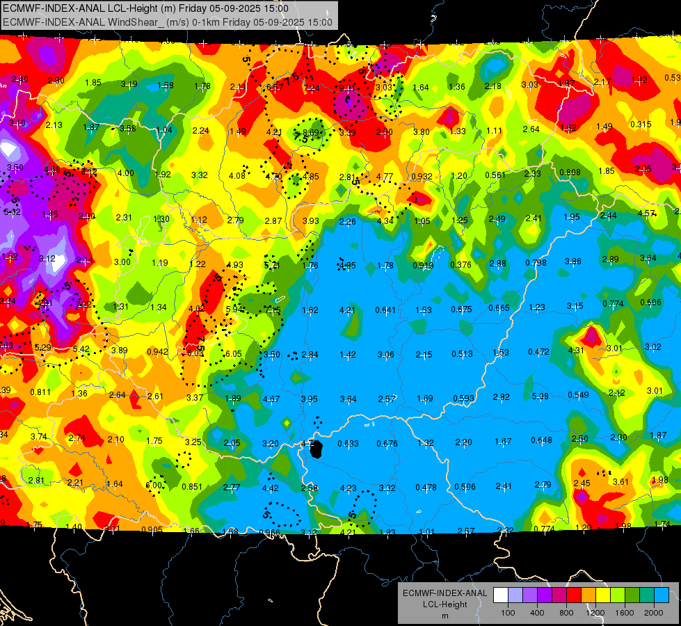Click the wind shear value 0.606

tap(650, 303)
